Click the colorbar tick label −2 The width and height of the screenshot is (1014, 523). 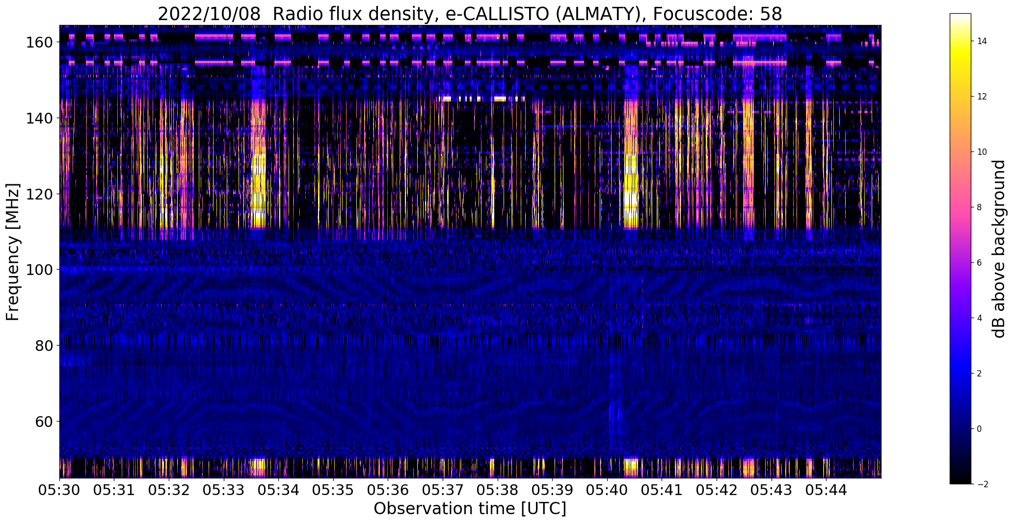[x=983, y=484]
